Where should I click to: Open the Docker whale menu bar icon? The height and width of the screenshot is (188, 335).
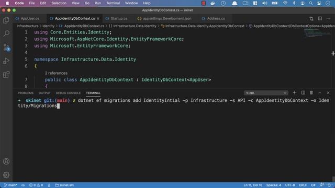[x=213, y=3]
